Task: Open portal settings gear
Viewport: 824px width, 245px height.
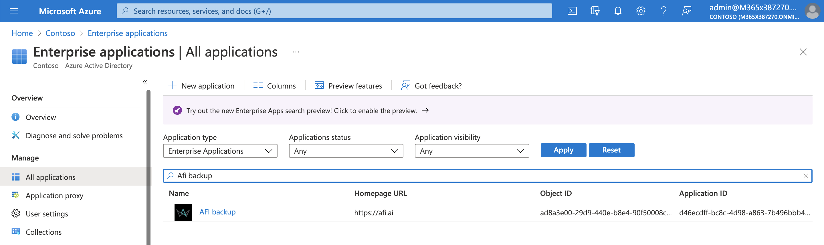Action: pos(641,11)
